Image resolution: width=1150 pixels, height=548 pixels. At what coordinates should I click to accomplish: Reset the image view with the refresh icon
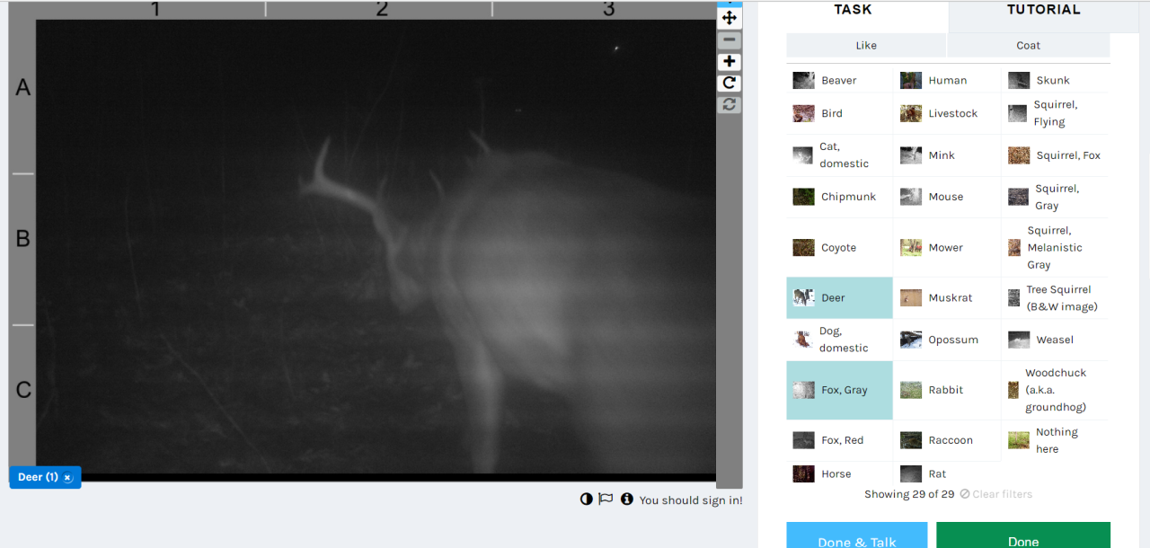730,105
